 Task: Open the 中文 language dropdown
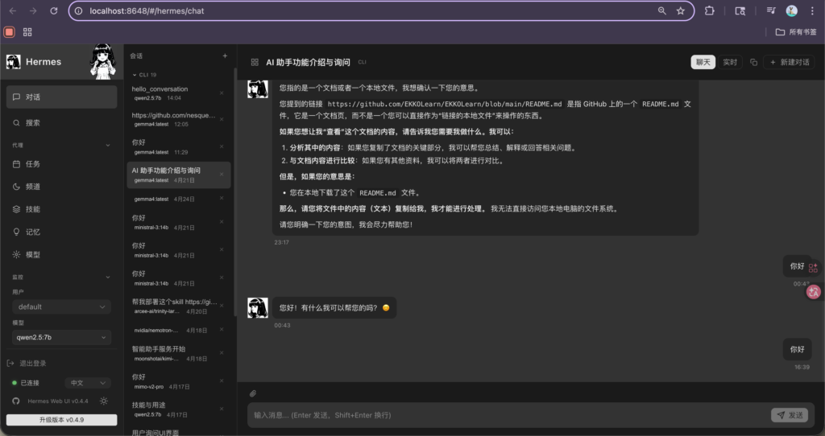click(88, 383)
